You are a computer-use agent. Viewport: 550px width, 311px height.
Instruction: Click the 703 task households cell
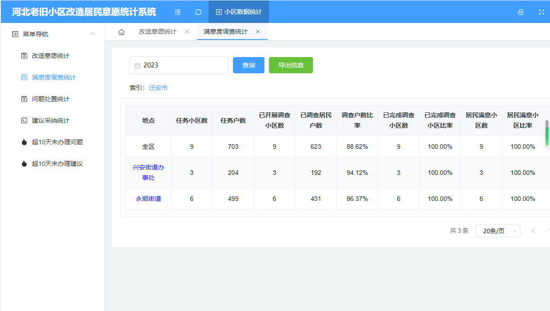click(233, 147)
